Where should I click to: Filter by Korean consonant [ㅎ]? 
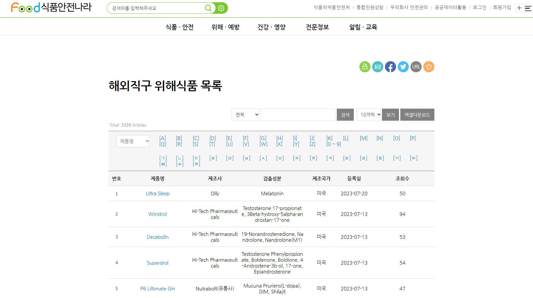[380, 158]
